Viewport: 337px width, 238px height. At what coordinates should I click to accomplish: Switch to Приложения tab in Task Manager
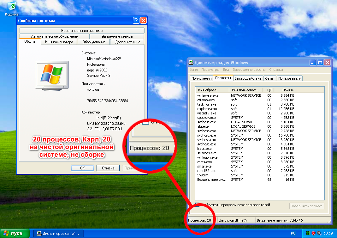pos(201,78)
